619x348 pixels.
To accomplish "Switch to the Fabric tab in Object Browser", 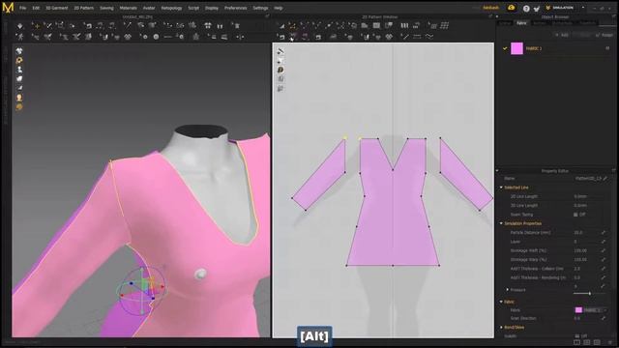I will tap(521, 23).
